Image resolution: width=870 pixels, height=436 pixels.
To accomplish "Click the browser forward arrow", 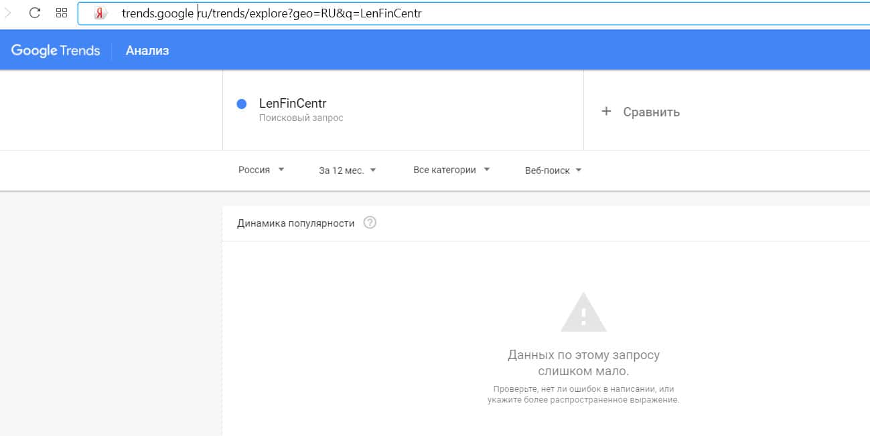I will 7,13.
